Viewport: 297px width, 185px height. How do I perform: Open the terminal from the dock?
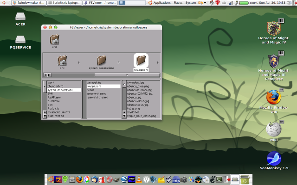[x=219, y=179]
